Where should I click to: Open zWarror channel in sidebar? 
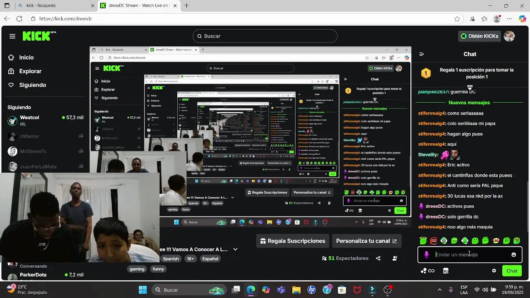pos(46,136)
